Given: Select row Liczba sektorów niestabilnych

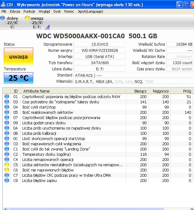Looking at the screenshot, I should pos(98,165).
